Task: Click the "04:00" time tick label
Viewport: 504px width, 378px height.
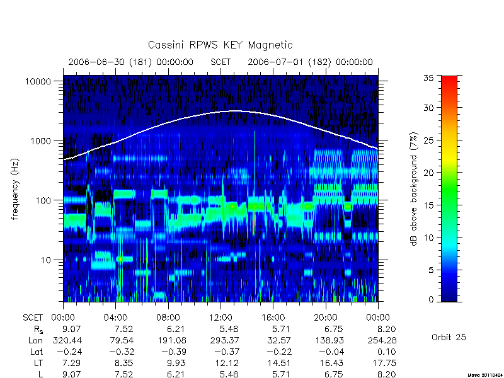Action: tap(115, 318)
